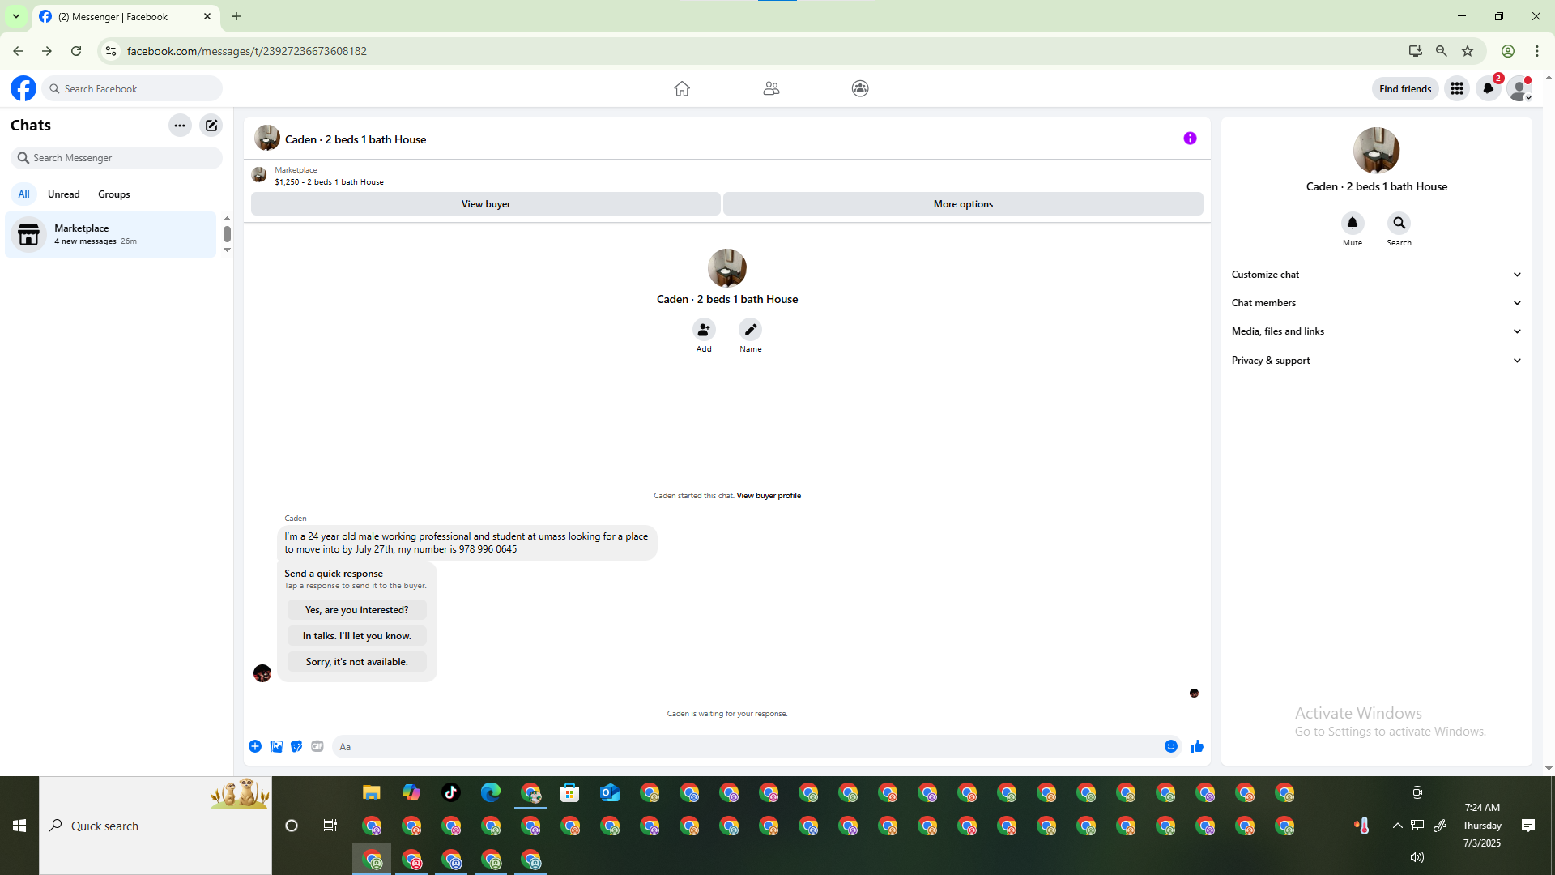Screen dimensions: 1555x875
Task: Open the emoji picker in message box
Action: [x=1170, y=746]
